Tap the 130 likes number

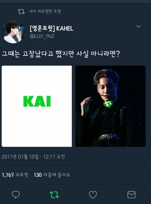click(38, 175)
